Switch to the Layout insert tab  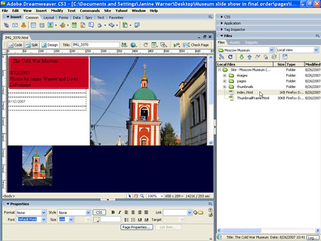tap(49, 17)
